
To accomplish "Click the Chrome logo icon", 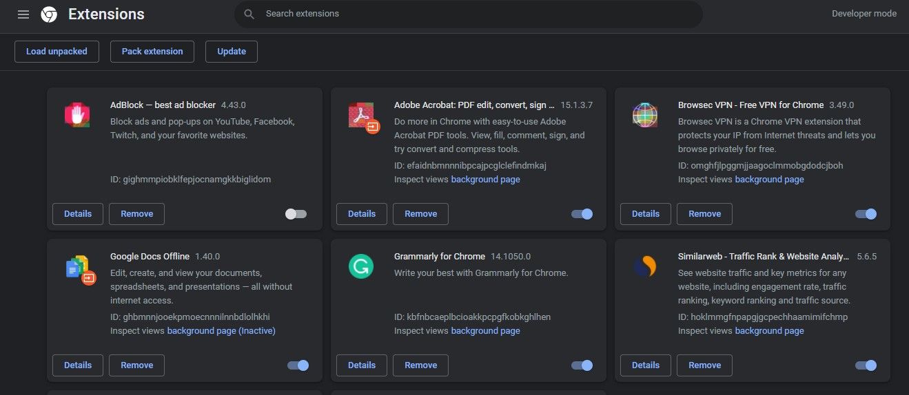I will [49, 14].
